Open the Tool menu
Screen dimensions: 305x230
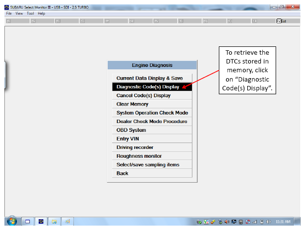[30, 13]
